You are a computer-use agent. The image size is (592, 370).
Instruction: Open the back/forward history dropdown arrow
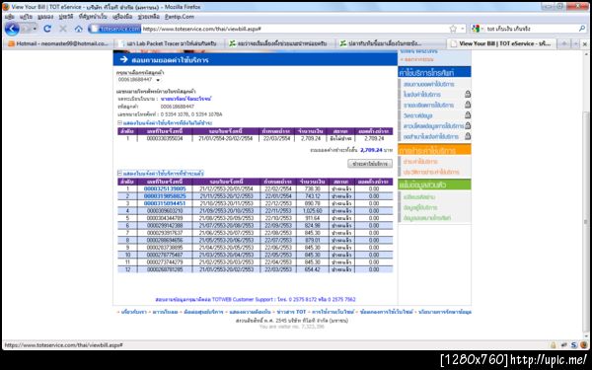35,29
